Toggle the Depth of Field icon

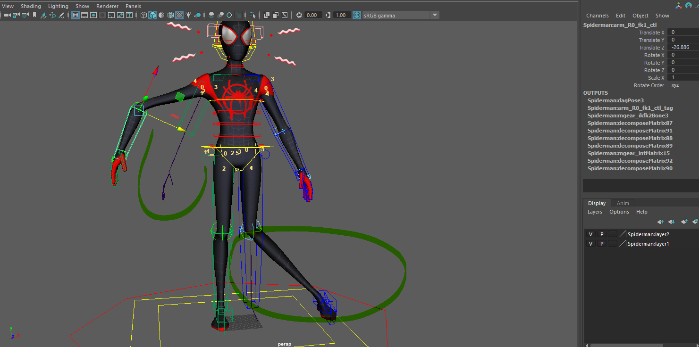coord(238,15)
